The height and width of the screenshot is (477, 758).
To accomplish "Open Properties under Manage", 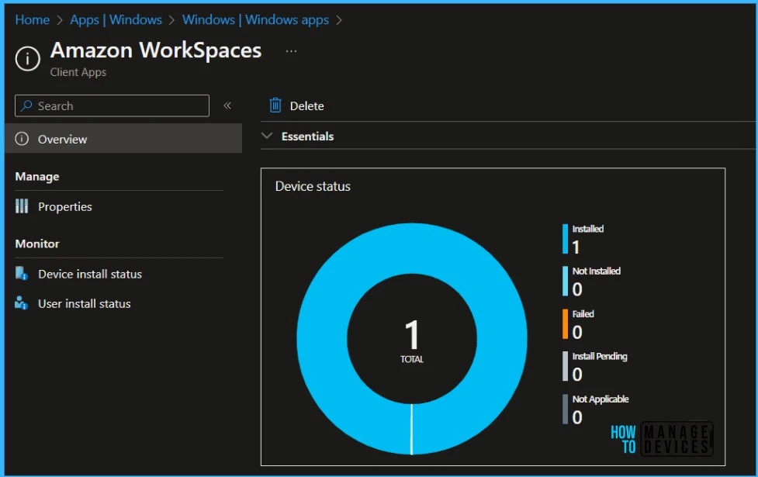I will coord(64,207).
